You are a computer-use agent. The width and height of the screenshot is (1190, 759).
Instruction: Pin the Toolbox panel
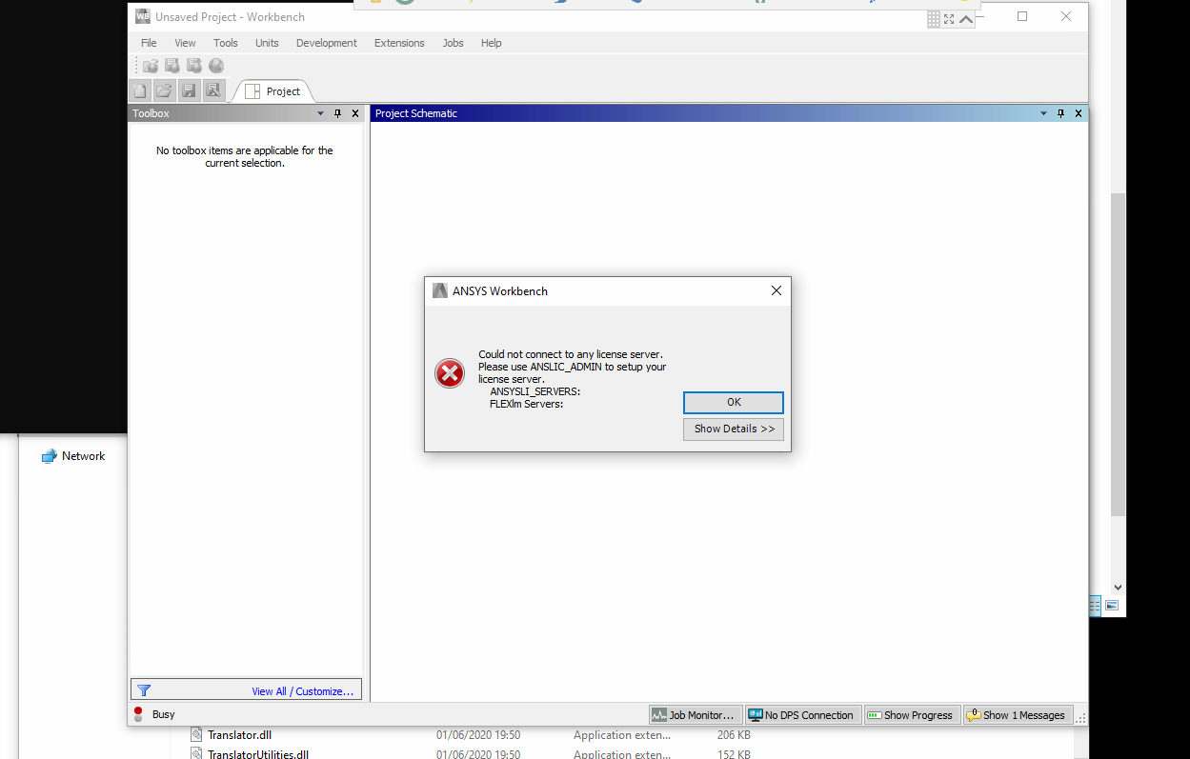(337, 113)
